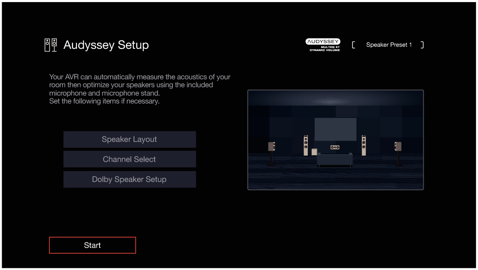The height and width of the screenshot is (270, 478).
Task: Click the center channel speaker below the TV
Action: point(335,147)
